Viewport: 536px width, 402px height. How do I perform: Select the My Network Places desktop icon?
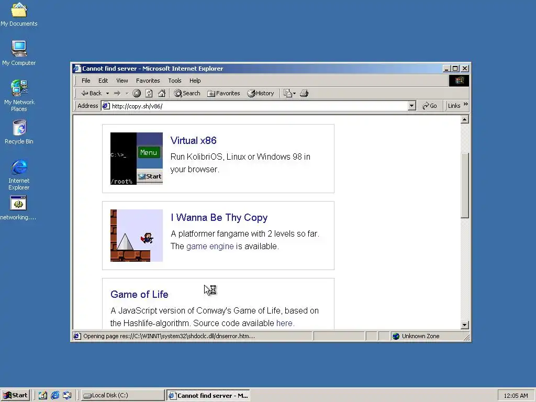[x=19, y=96]
